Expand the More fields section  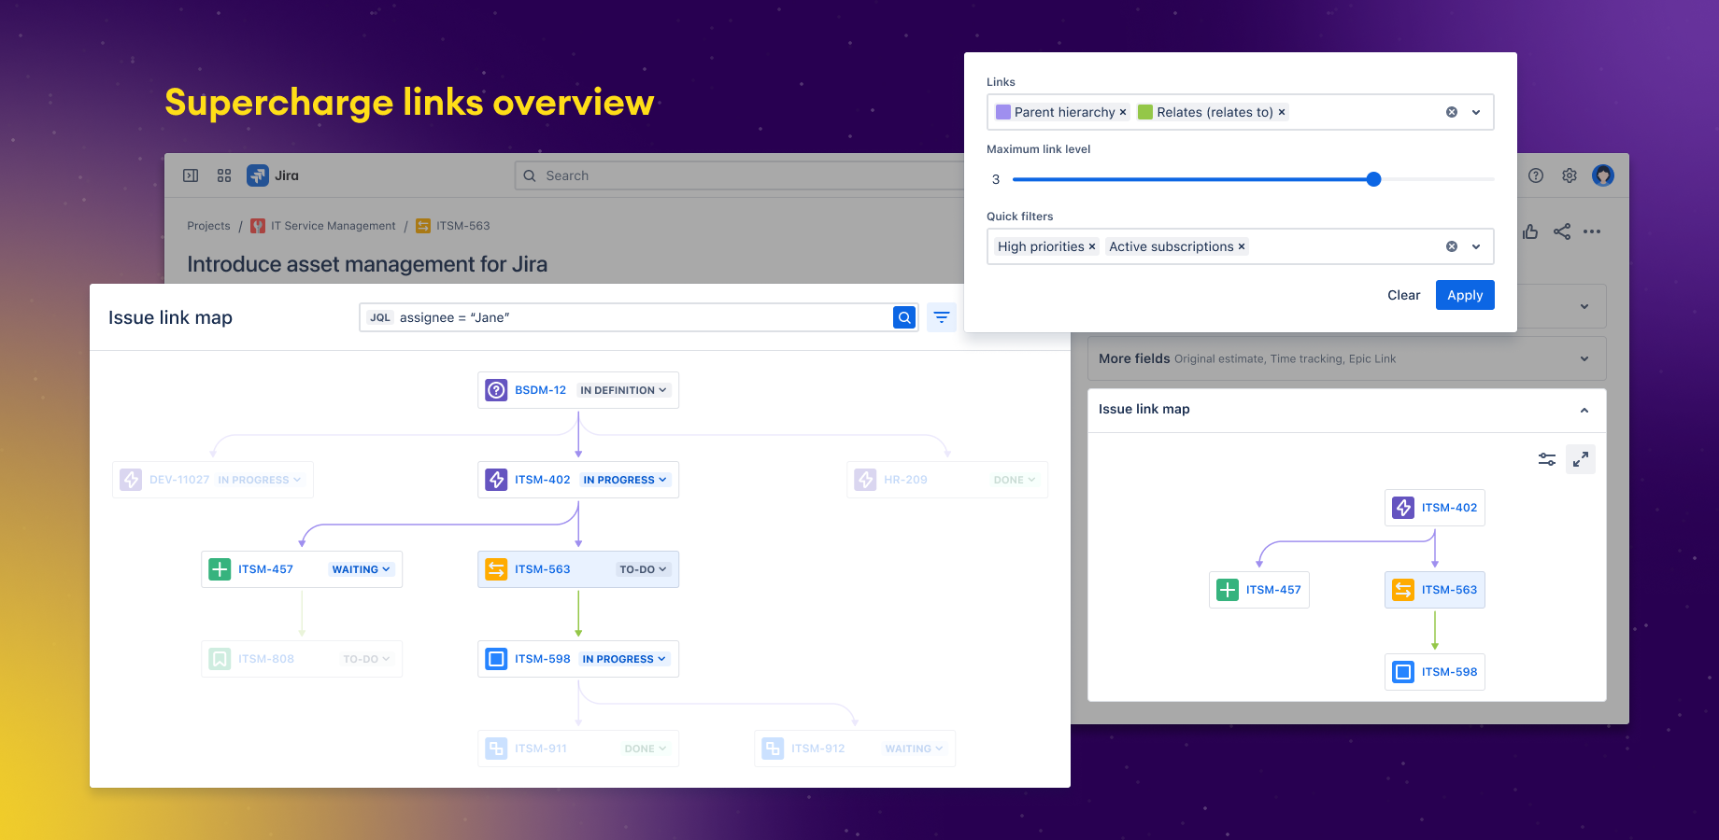pyautogui.click(x=1583, y=357)
